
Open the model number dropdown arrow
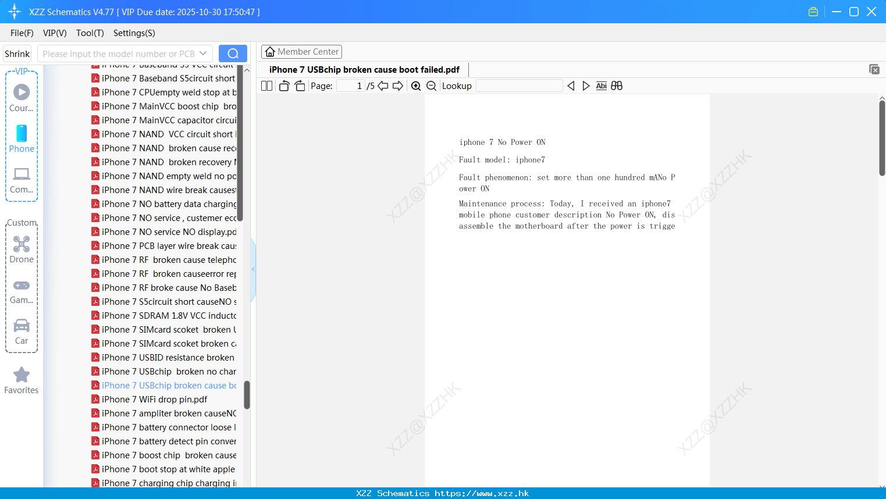[x=203, y=54]
